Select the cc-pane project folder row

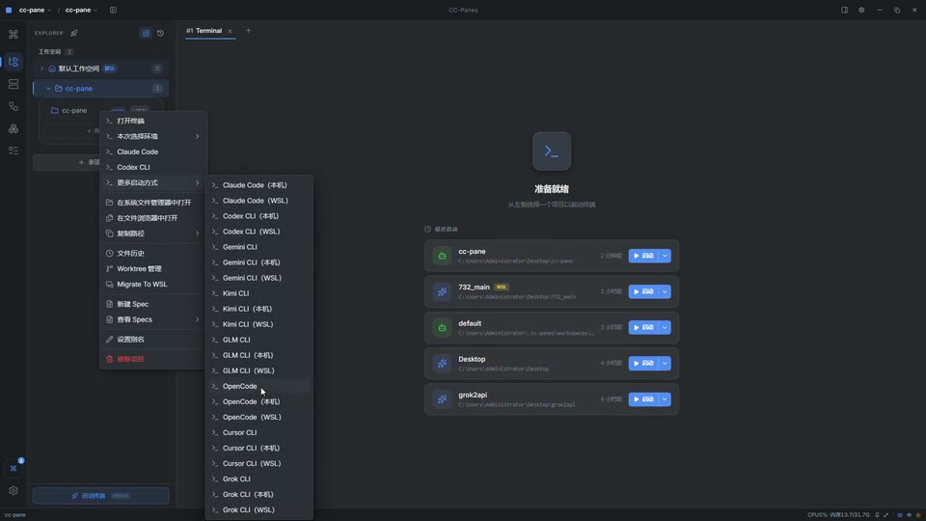click(101, 110)
